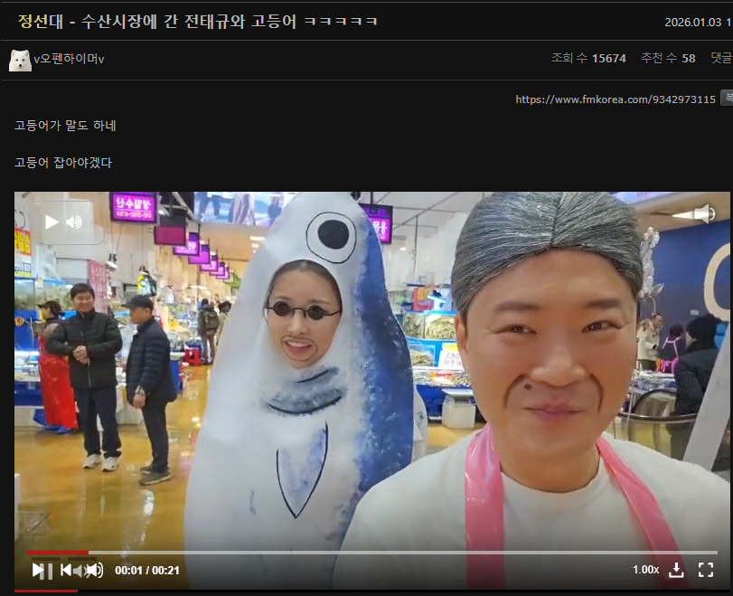Download the video with the download icon
The width and height of the screenshot is (733, 596).
point(676,570)
